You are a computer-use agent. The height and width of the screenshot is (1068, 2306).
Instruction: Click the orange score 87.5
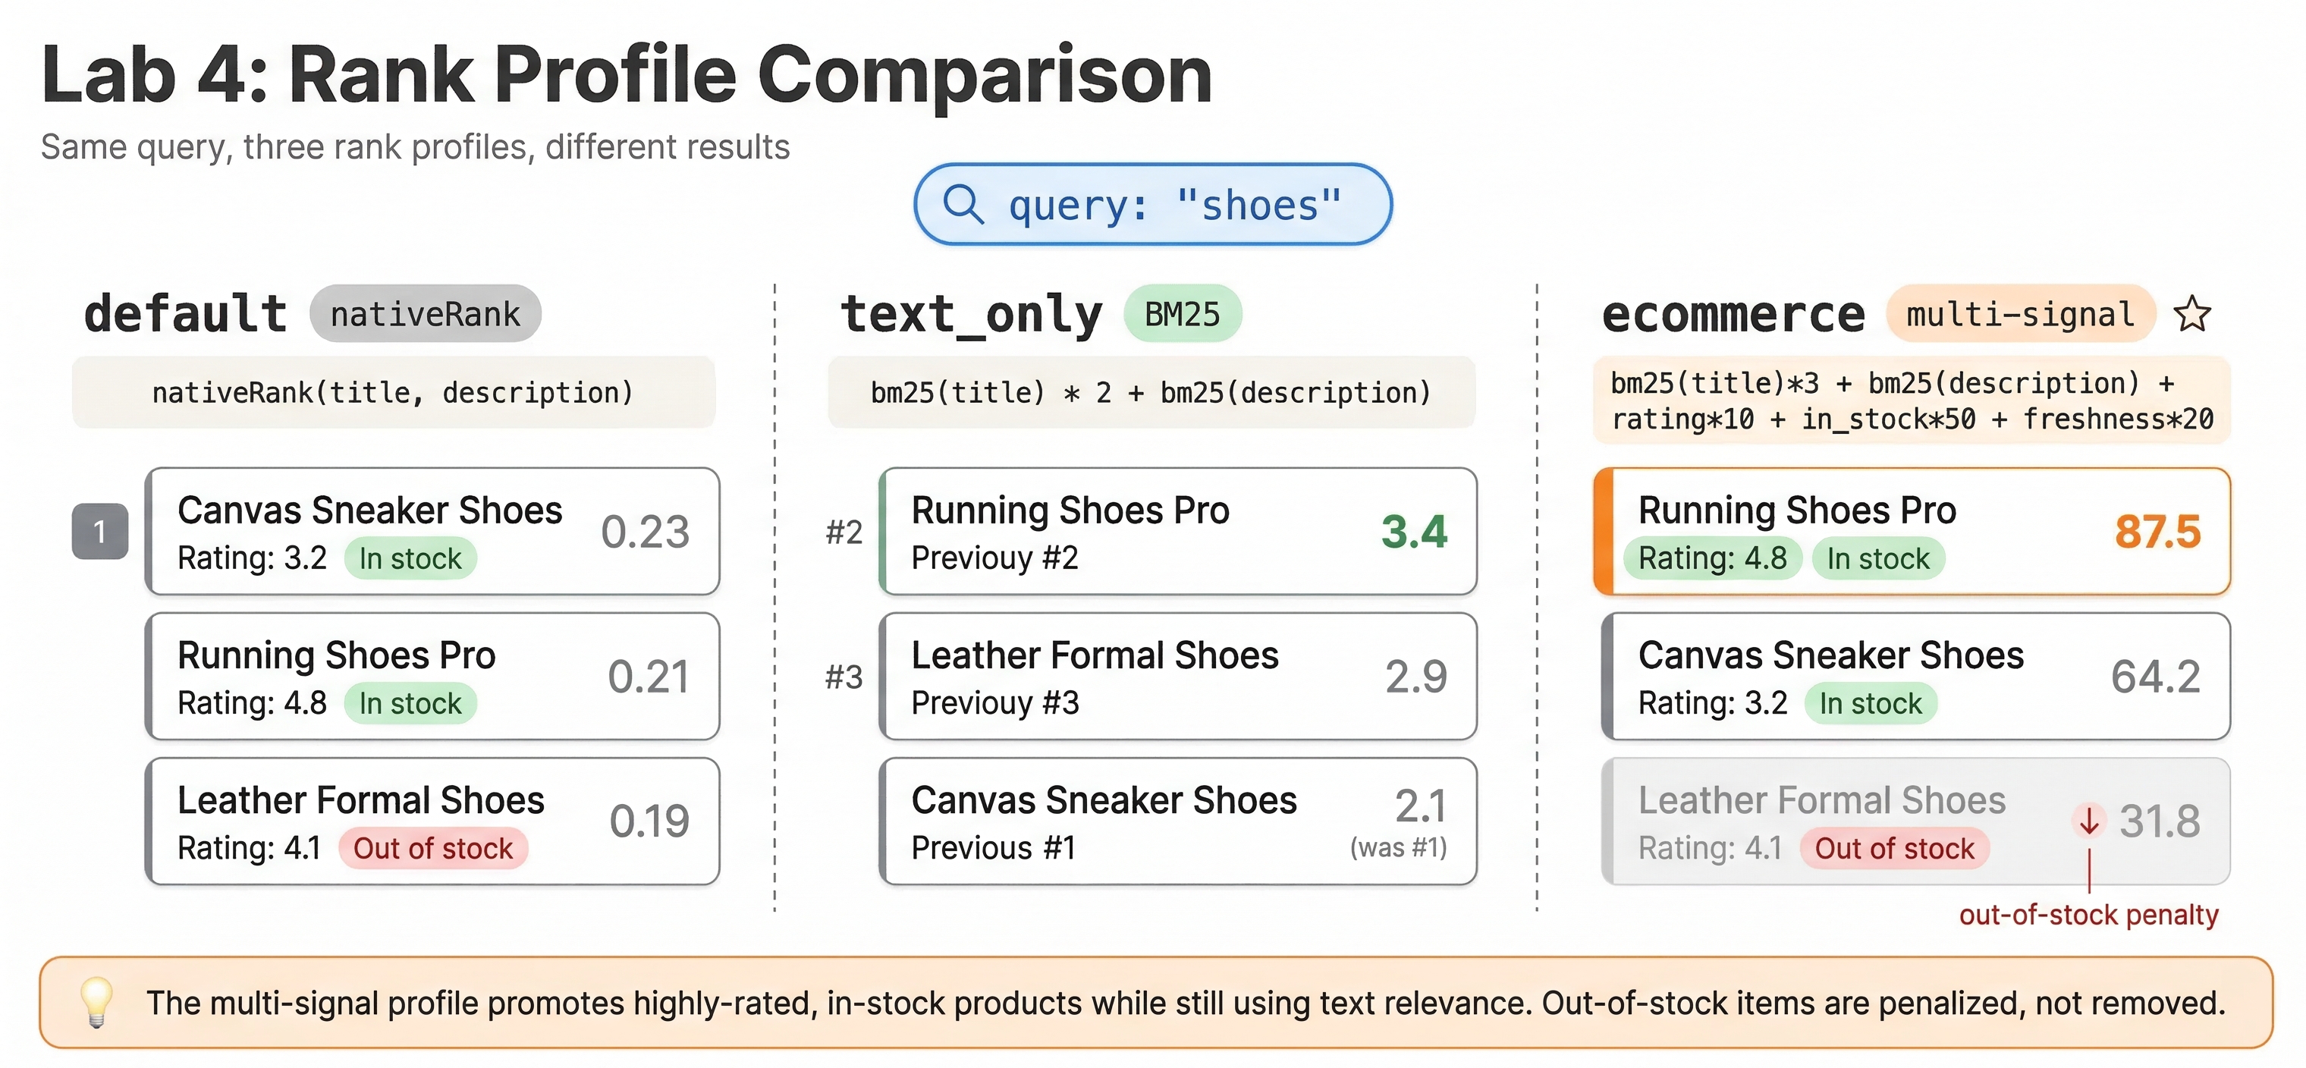coord(2157,532)
